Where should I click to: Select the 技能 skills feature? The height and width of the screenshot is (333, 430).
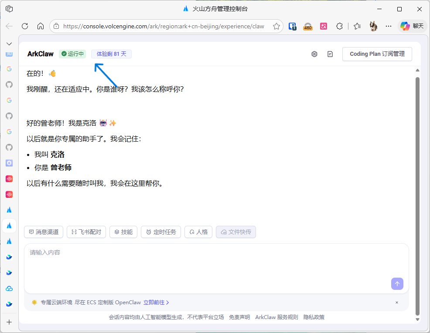click(x=123, y=232)
